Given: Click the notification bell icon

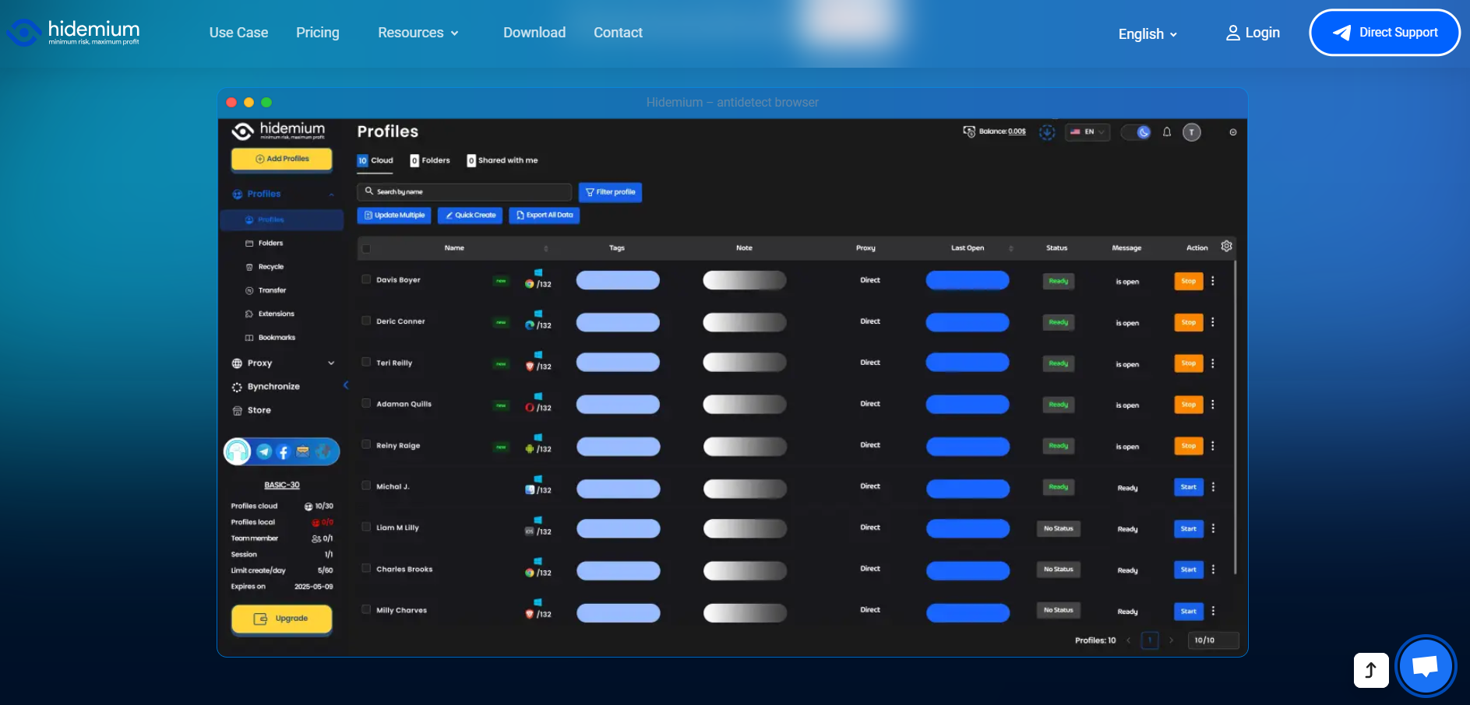Looking at the screenshot, I should click(x=1166, y=132).
